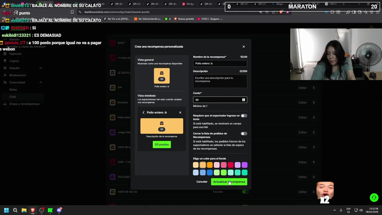
Task: Pick the light peach background color
Action: pos(196,165)
